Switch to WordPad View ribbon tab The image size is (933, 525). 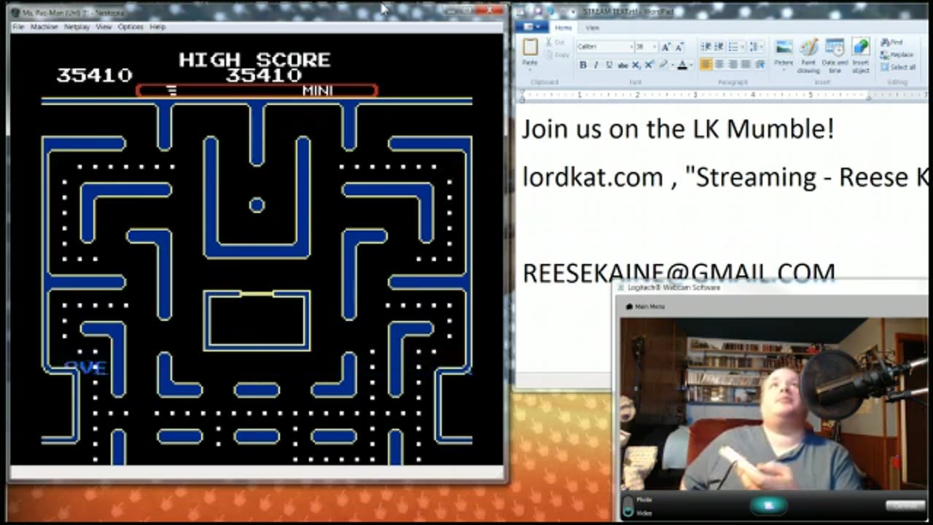click(x=593, y=28)
